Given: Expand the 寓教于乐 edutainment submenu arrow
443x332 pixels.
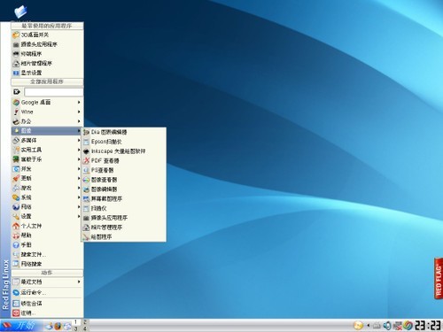Looking at the screenshot, I should (79, 159).
